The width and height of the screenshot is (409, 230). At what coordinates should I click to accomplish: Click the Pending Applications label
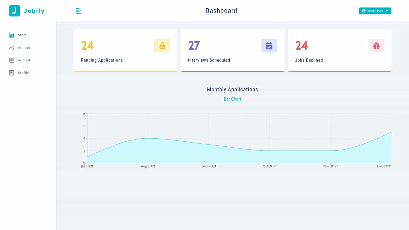tap(102, 60)
